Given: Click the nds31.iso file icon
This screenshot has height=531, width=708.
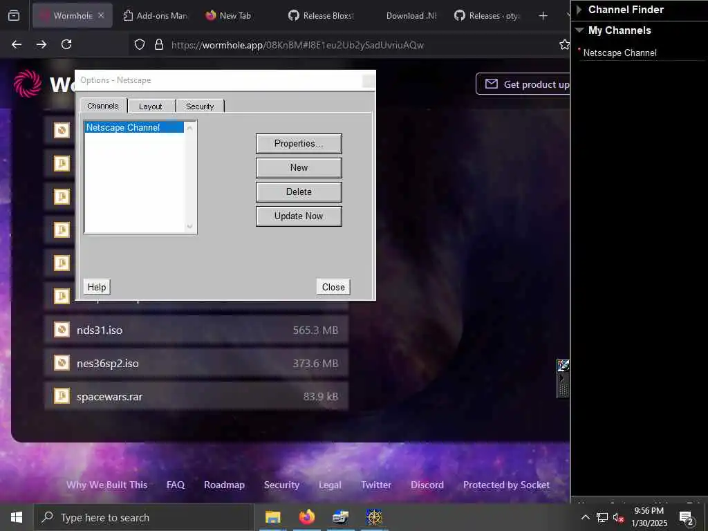Looking at the screenshot, I should [62, 330].
